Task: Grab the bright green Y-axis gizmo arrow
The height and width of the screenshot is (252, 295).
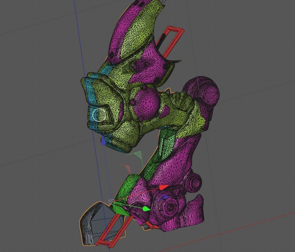Action: point(146,209)
